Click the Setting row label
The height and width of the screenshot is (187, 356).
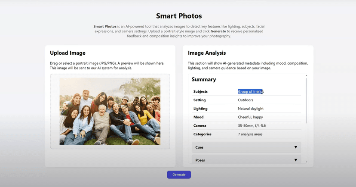pos(199,100)
